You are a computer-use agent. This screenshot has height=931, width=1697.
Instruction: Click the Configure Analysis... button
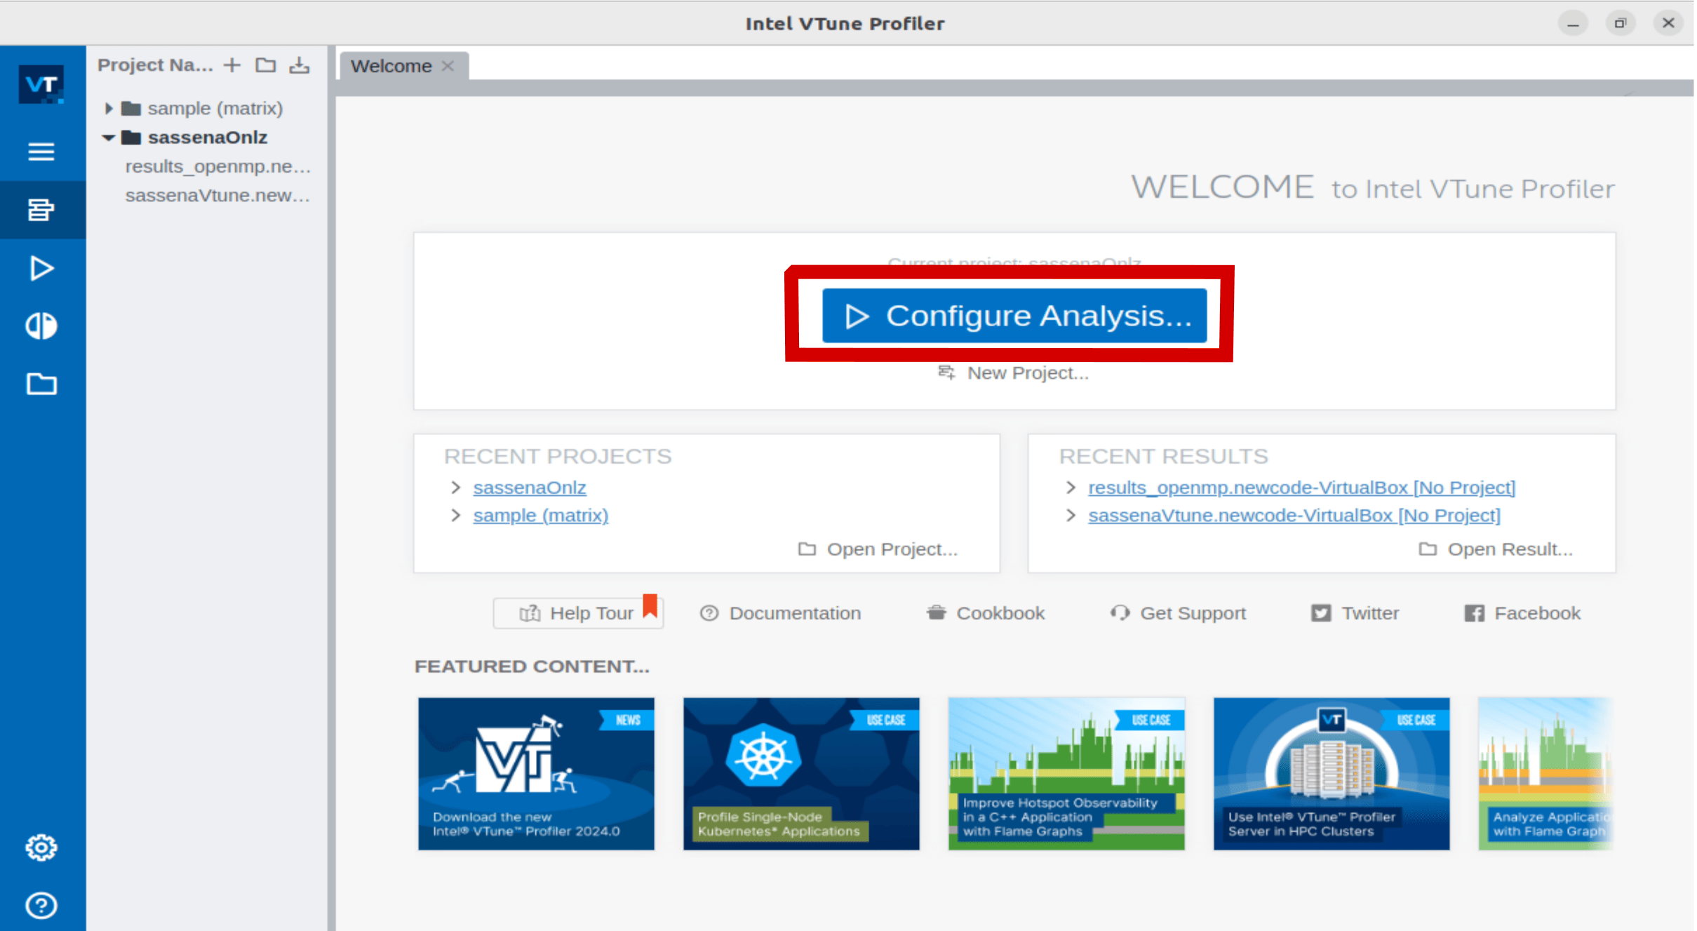(1014, 316)
